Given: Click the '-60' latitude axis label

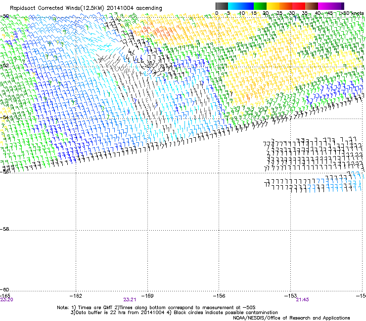Looking at the screenshot, I should pos(4,290).
